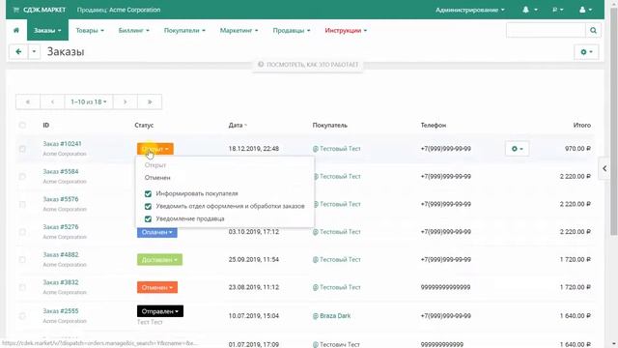618x348 pixels.
Task: Sort by Статус column header
Action: tap(144, 125)
